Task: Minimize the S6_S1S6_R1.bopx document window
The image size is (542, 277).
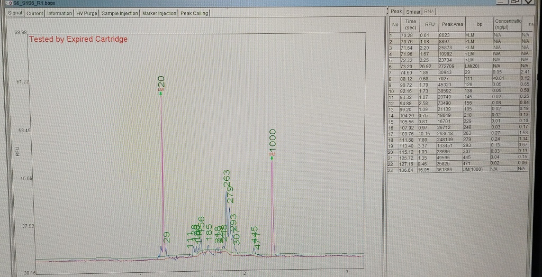Action: [x=501, y=4]
